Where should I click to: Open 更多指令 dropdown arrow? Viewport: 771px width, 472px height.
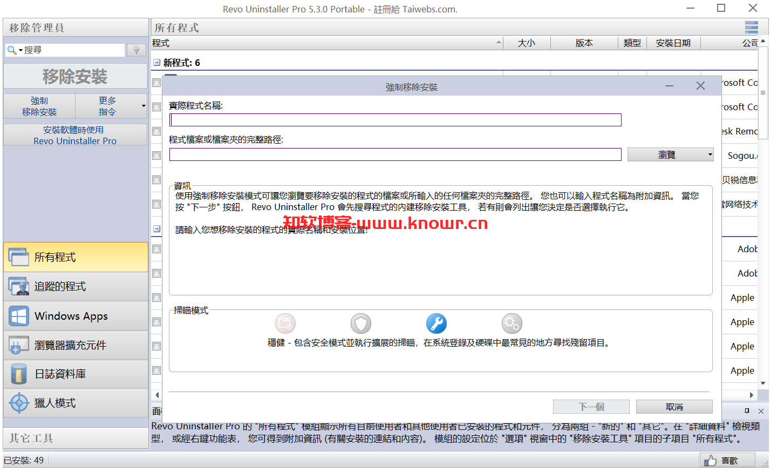pos(144,106)
